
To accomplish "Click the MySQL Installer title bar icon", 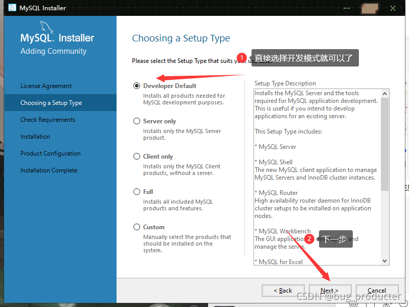I will point(12,8).
